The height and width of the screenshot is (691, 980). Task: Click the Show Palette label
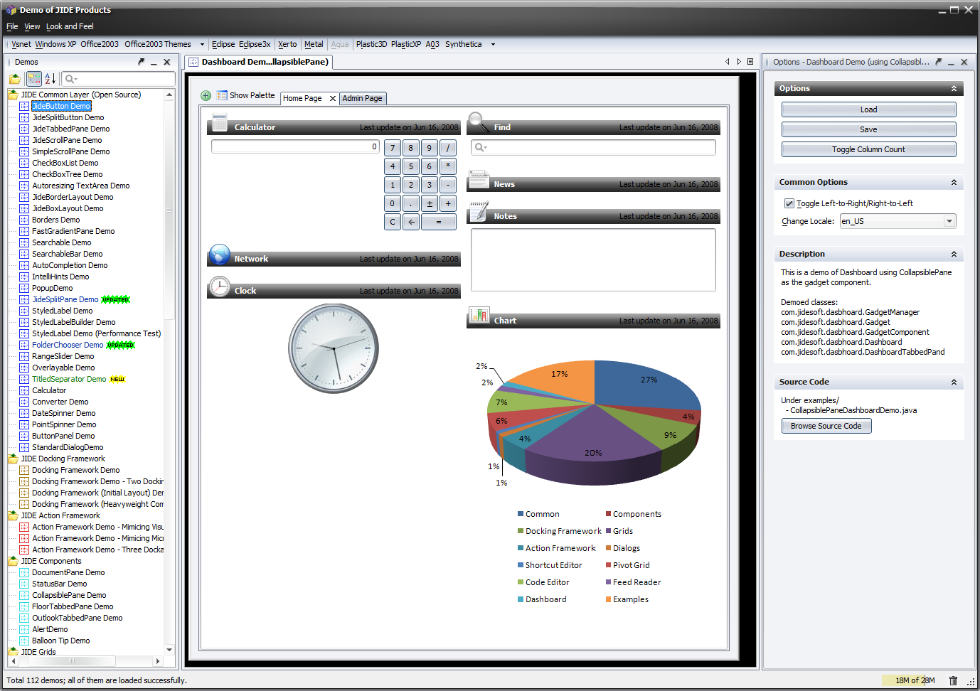click(x=252, y=95)
